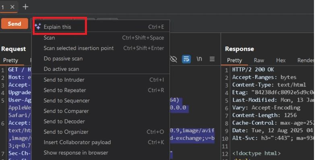Open the Request hamburger options menu

pos(212,59)
